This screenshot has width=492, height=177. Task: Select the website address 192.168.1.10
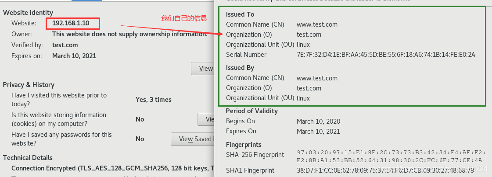pyautogui.click(x=71, y=23)
